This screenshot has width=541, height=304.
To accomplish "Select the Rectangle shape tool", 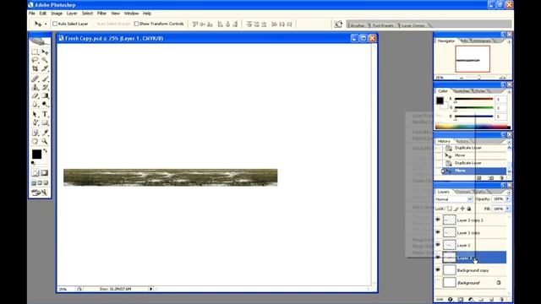I will coord(45,122).
